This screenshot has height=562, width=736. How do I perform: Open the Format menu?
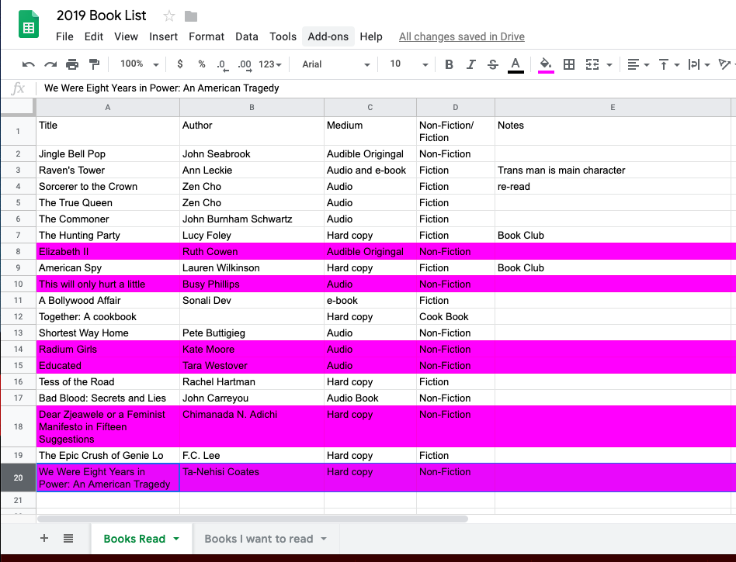(206, 36)
